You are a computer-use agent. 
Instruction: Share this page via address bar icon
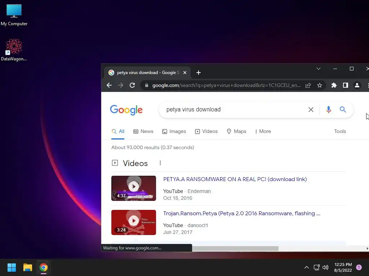click(308, 85)
